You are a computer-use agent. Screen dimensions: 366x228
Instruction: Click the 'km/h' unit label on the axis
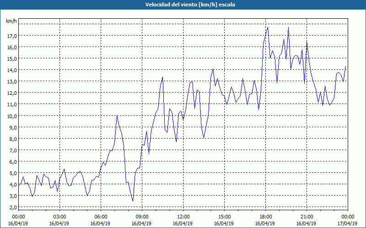(x=11, y=21)
